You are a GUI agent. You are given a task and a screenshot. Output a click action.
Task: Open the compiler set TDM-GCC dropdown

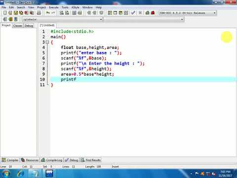coord(188,13)
